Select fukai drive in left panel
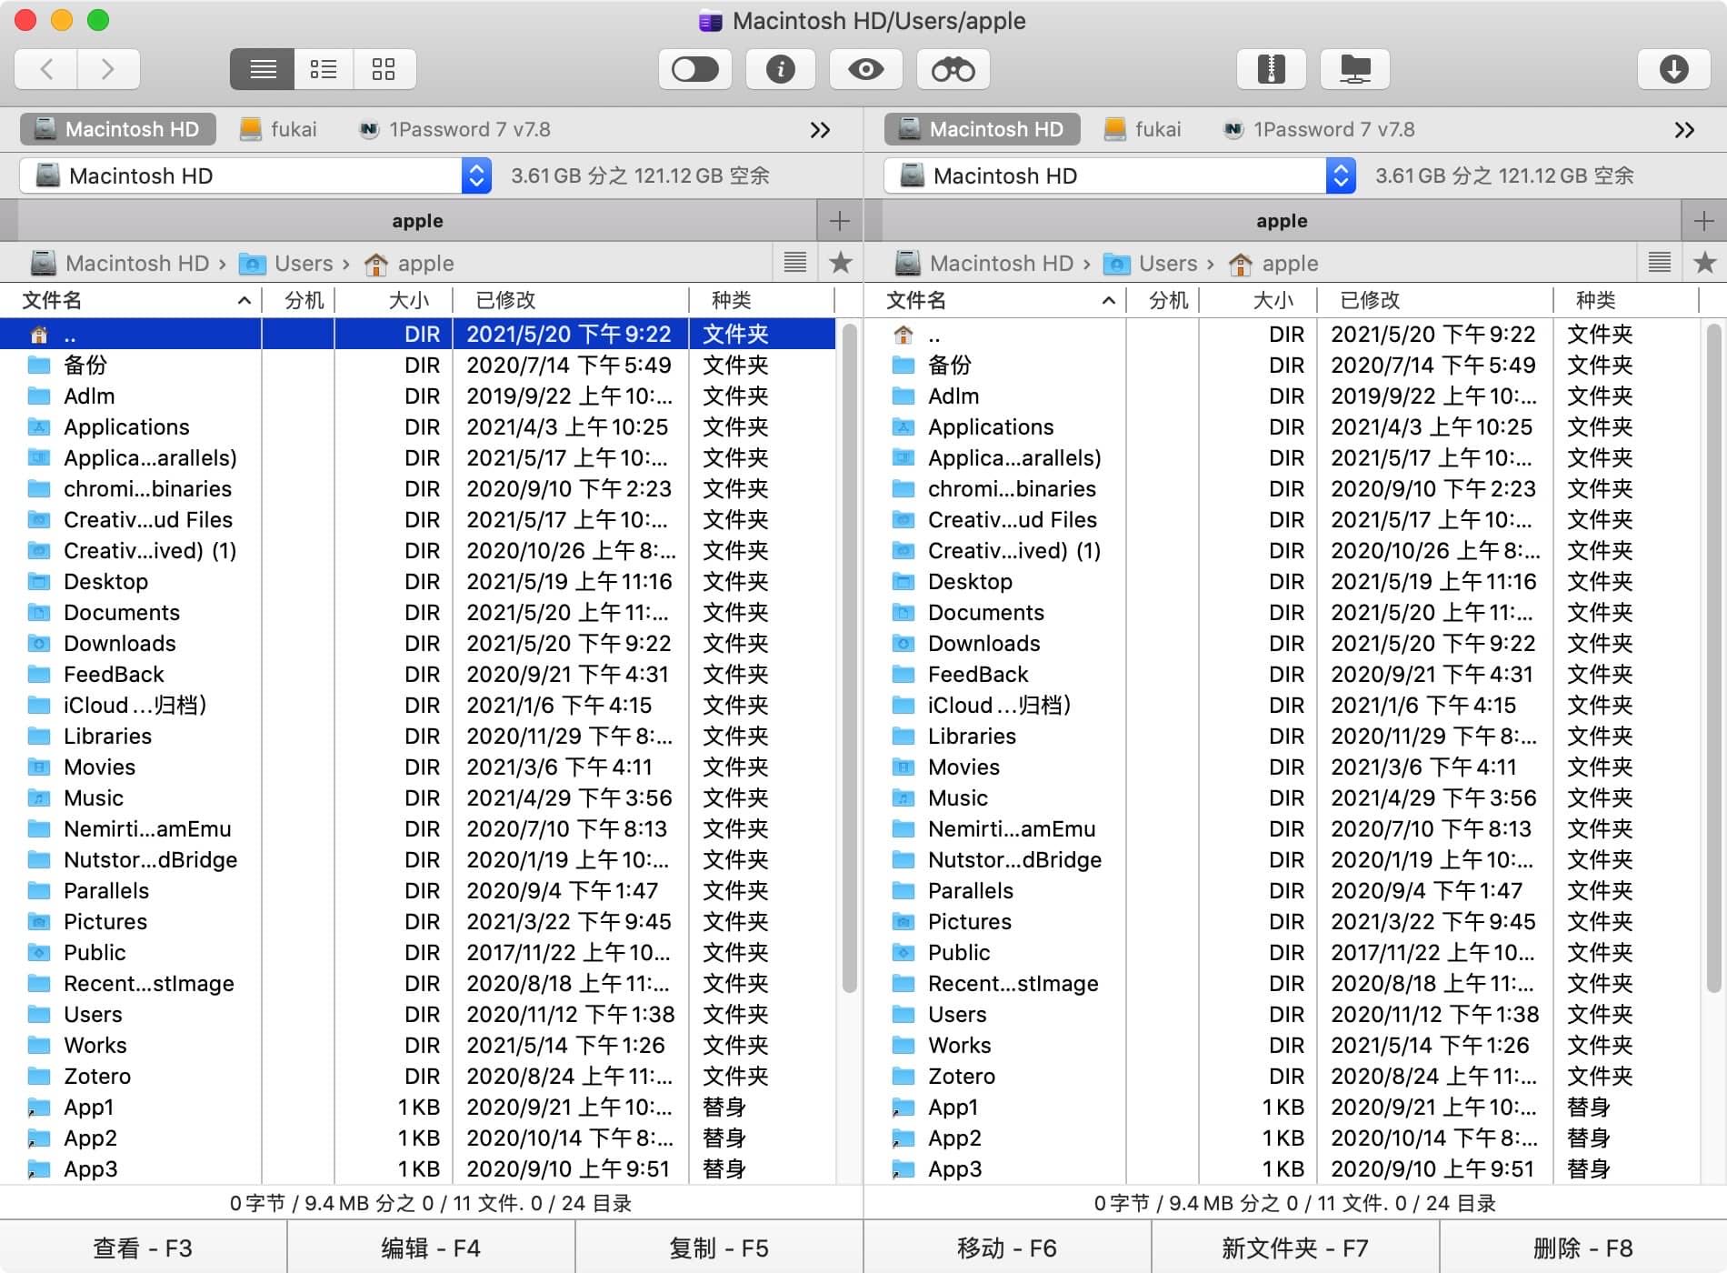Image resolution: width=1727 pixels, height=1273 pixels. tap(278, 129)
